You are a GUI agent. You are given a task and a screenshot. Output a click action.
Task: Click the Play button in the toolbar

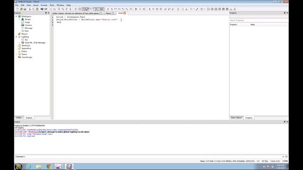tap(136, 9)
